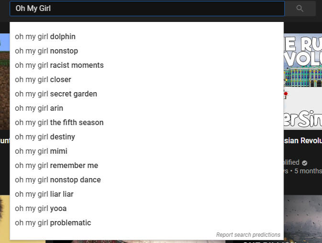Click 'Report search predictions' link

pos(248,235)
